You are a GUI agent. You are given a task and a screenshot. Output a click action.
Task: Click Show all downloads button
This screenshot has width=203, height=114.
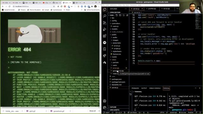click(x=92, y=111)
